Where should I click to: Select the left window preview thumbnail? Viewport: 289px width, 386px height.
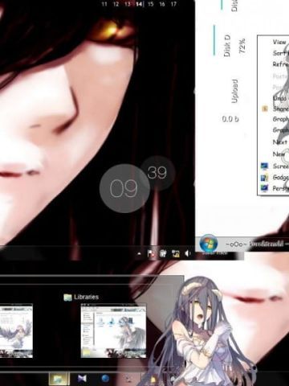(16, 331)
